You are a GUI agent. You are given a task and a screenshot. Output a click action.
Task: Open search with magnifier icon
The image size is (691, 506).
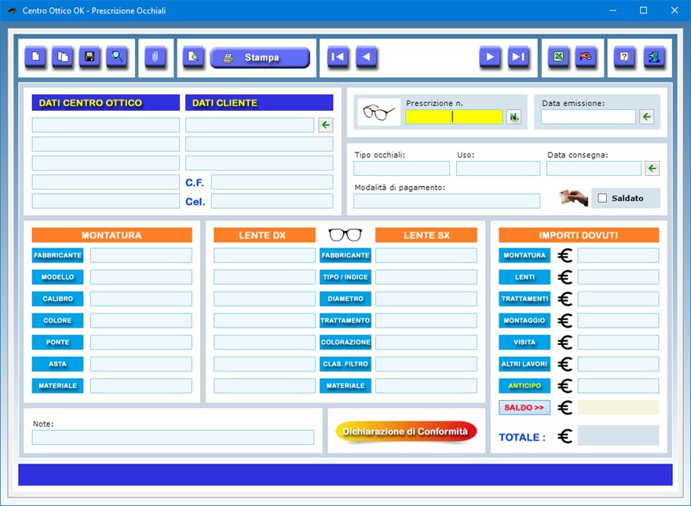(x=117, y=57)
